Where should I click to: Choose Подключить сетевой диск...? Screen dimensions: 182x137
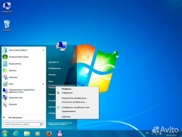75,98
